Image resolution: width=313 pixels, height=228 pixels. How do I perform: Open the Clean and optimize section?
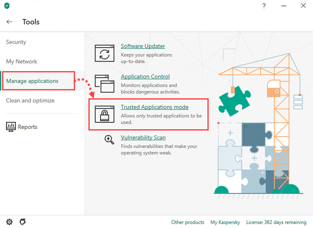(30, 100)
